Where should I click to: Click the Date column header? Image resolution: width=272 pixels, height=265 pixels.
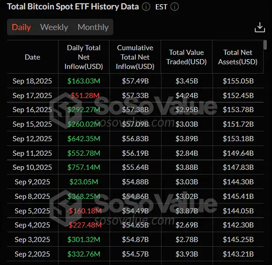pos(32,57)
